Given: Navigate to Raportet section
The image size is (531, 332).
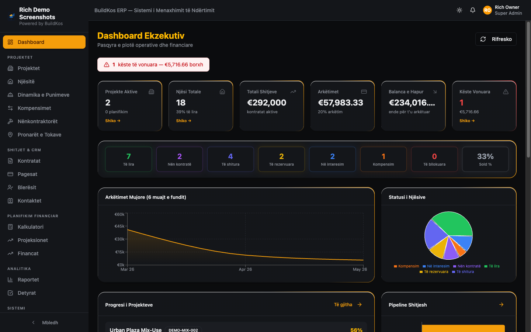Looking at the screenshot, I should [44, 280].
